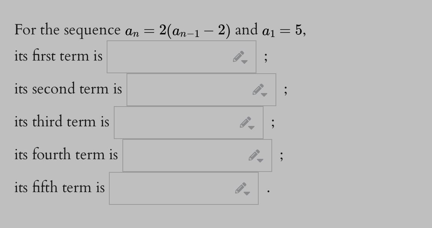This screenshot has width=432, height=228.
Task: Select the pencil edit icon for the first term
Action: tap(239, 55)
